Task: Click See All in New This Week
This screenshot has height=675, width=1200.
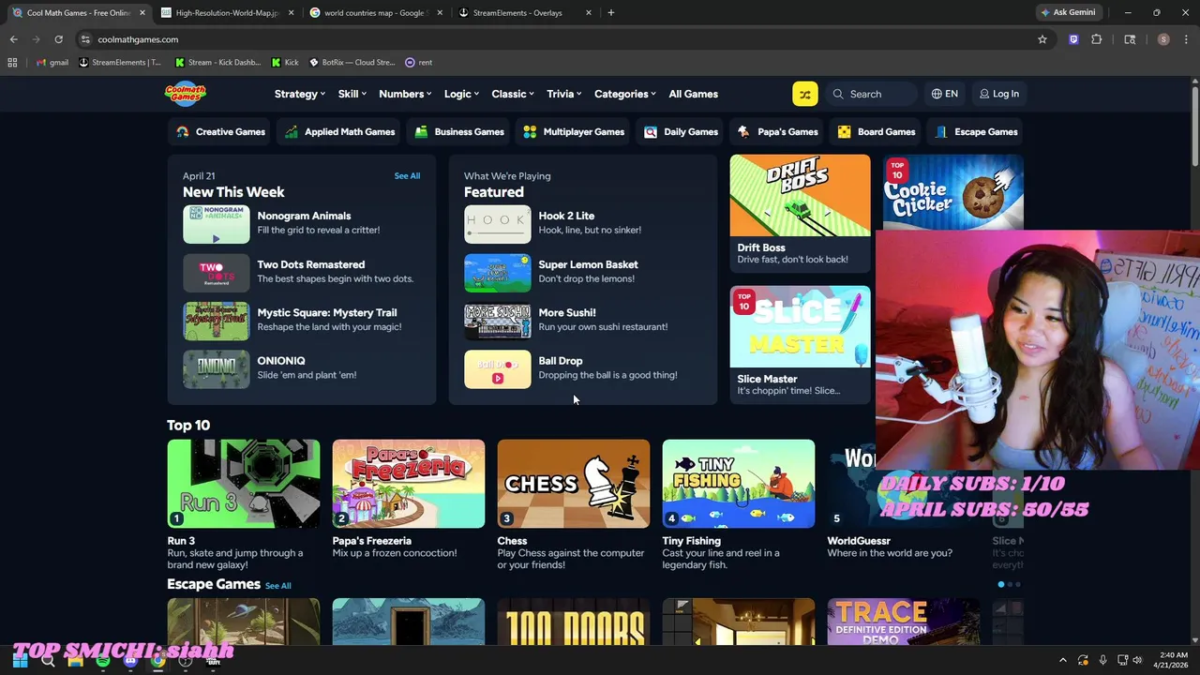Action: point(407,176)
